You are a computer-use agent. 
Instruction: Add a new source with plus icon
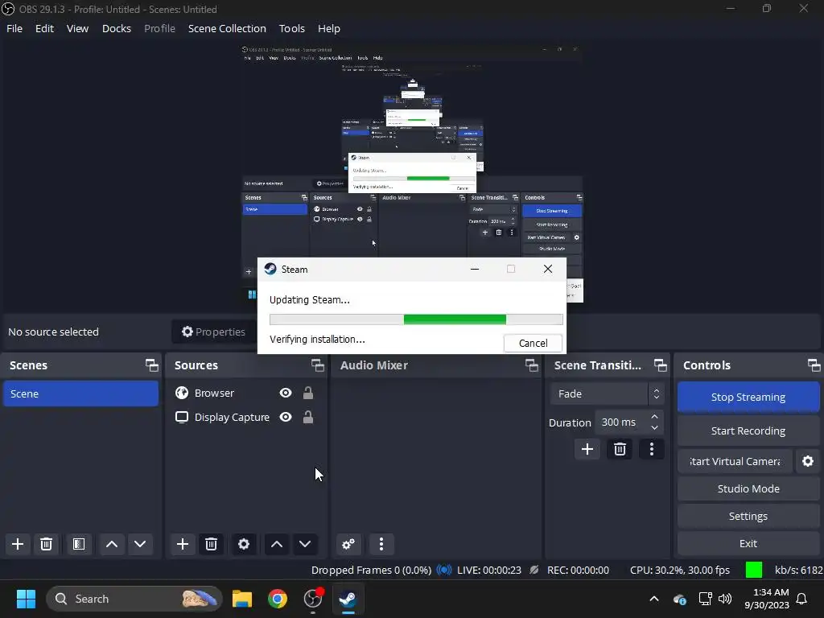pos(183,544)
